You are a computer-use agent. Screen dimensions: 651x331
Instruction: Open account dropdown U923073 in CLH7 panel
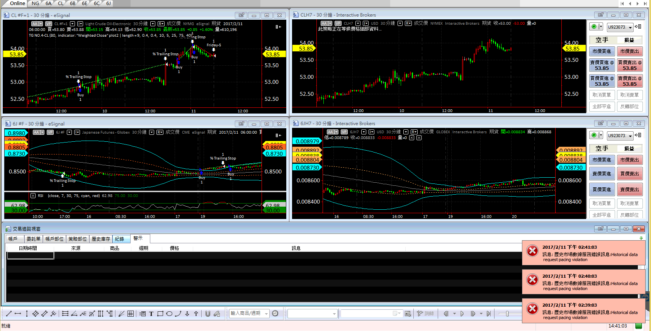tap(620, 27)
